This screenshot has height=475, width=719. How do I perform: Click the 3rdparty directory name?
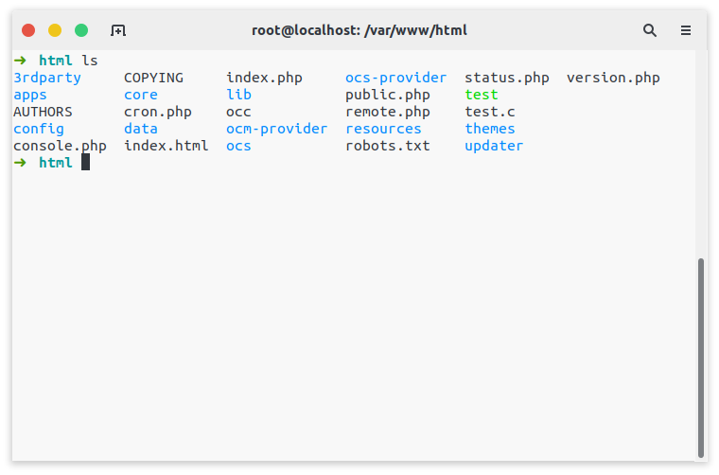[47, 78]
